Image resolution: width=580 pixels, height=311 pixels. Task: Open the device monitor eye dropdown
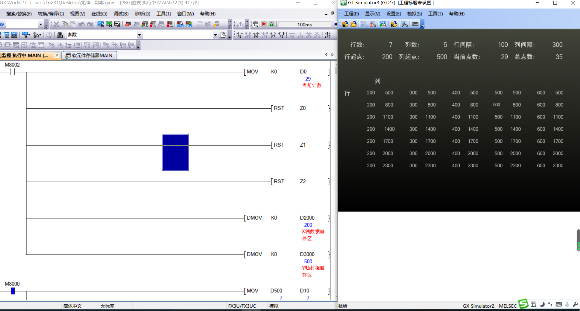[26, 35]
